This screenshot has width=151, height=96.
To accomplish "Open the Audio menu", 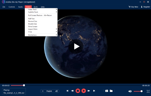I will point(20,7).
